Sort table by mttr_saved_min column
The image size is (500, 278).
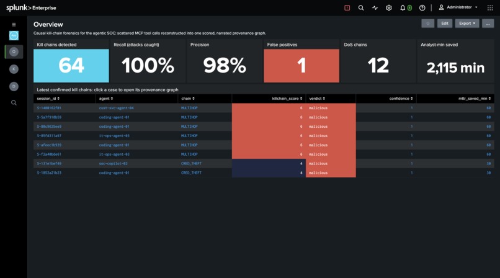475,99
